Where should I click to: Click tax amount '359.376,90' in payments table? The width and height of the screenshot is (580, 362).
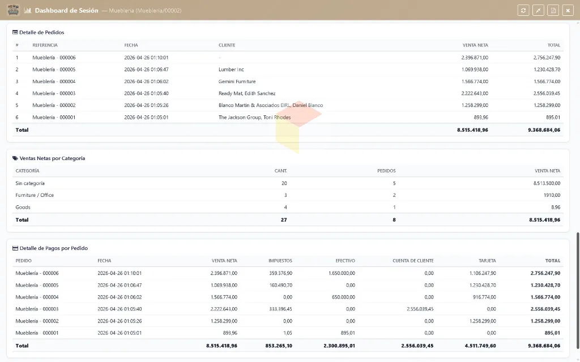click(281, 273)
